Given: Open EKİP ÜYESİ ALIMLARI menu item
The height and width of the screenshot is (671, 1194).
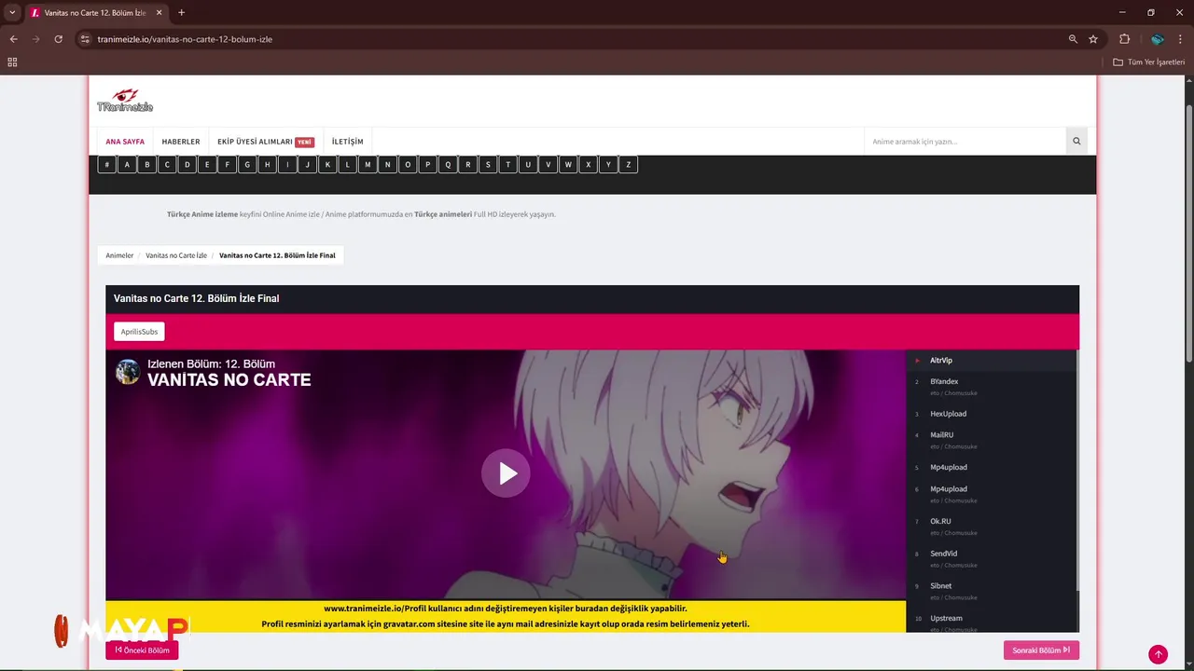Looking at the screenshot, I should [266, 142].
